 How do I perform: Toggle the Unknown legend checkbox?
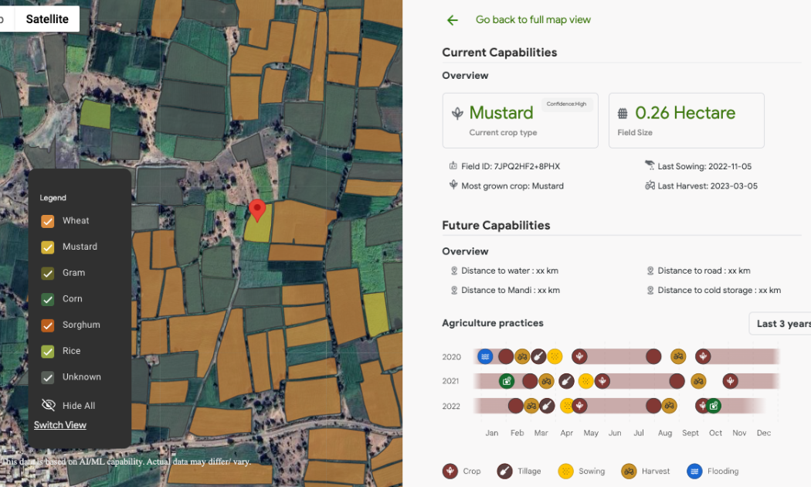pyautogui.click(x=48, y=378)
